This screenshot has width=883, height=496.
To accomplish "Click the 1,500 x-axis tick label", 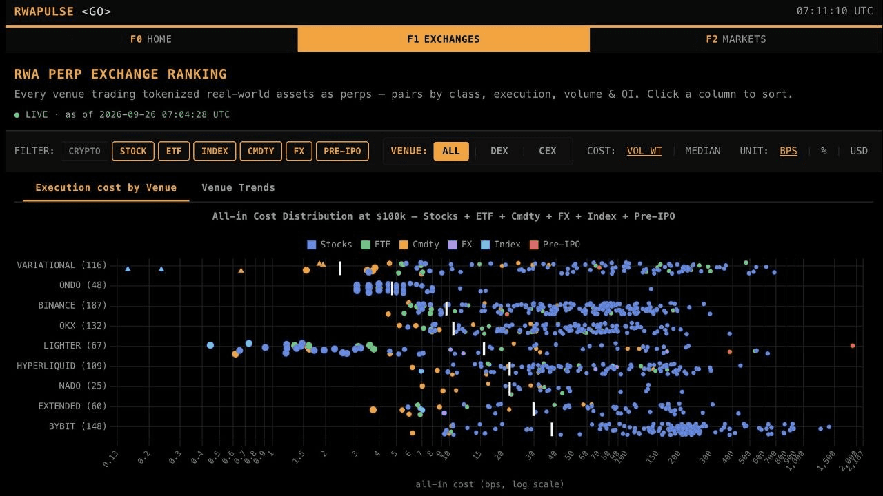I will coord(826,459).
